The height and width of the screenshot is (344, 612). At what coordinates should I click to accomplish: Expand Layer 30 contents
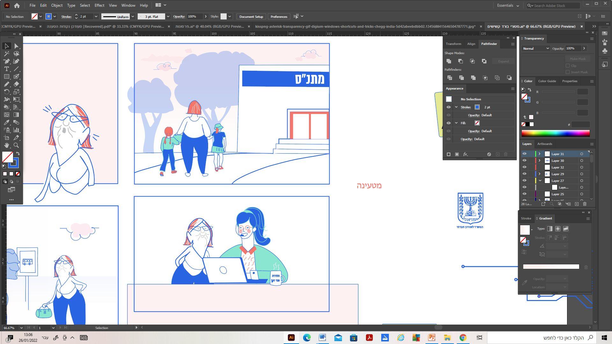pos(539,161)
